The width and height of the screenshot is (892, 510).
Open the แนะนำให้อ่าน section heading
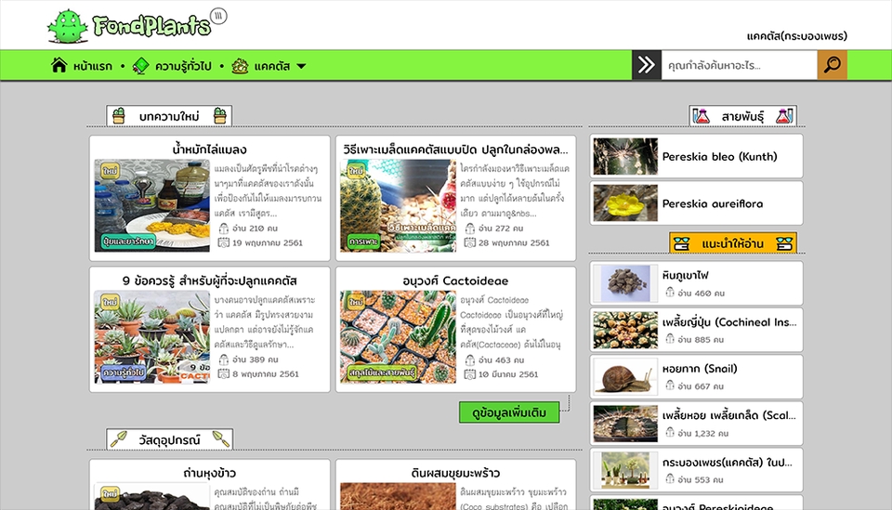point(732,243)
